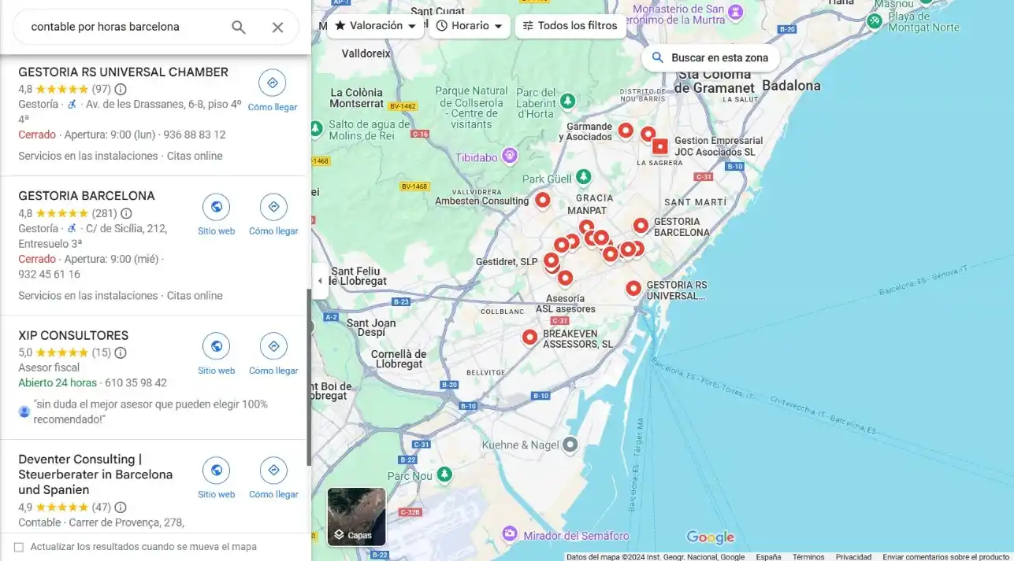Select the Asesoría ASL asesores pin
The height and width of the screenshot is (561, 1014).
(565, 278)
